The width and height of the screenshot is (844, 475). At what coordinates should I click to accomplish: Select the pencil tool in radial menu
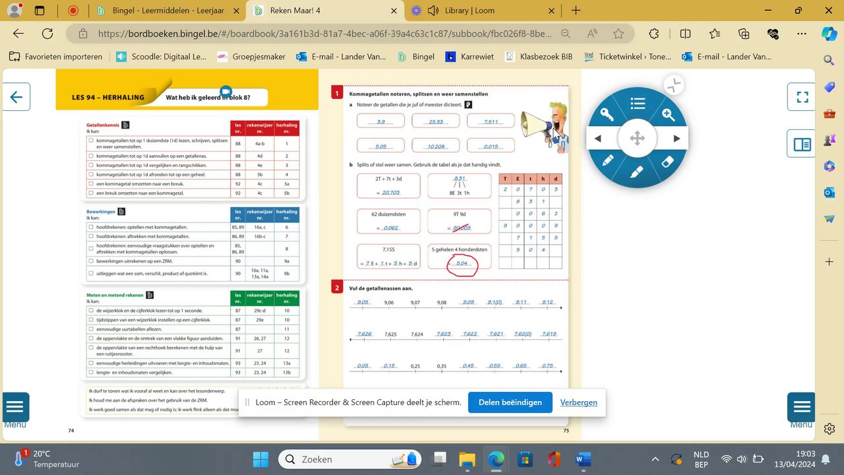point(607,161)
